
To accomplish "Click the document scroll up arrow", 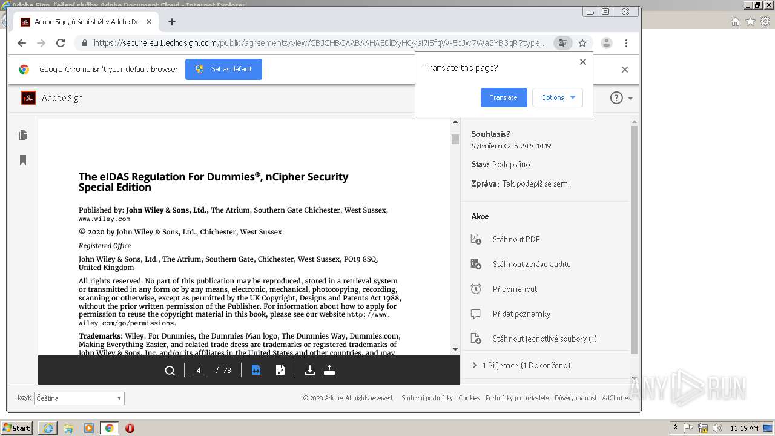I will coord(455,122).
